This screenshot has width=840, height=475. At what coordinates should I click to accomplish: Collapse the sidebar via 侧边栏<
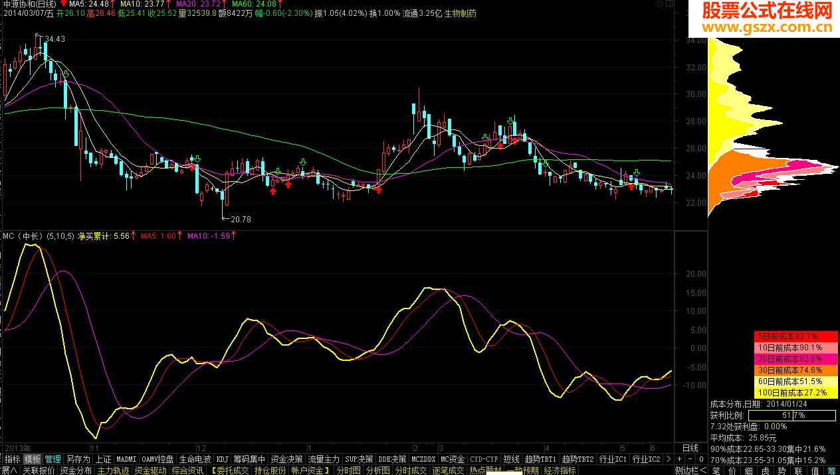[690, 470]
